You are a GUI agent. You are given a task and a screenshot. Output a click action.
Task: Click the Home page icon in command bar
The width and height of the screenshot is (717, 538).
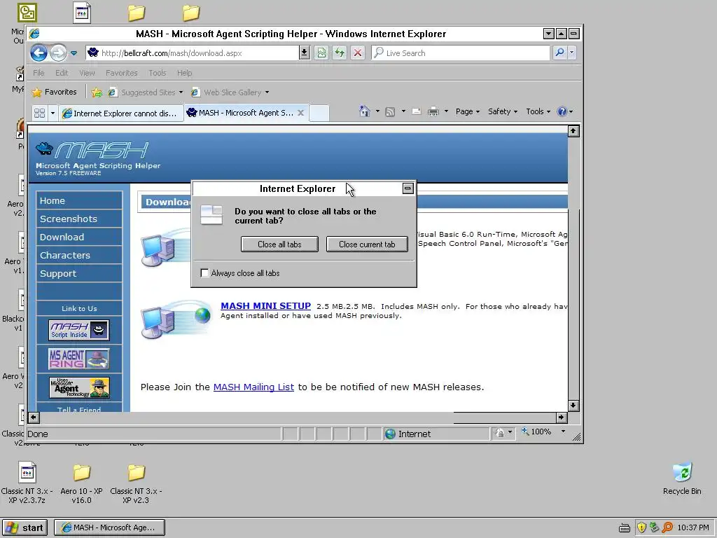pyautogui.click(x=364, y=111)
